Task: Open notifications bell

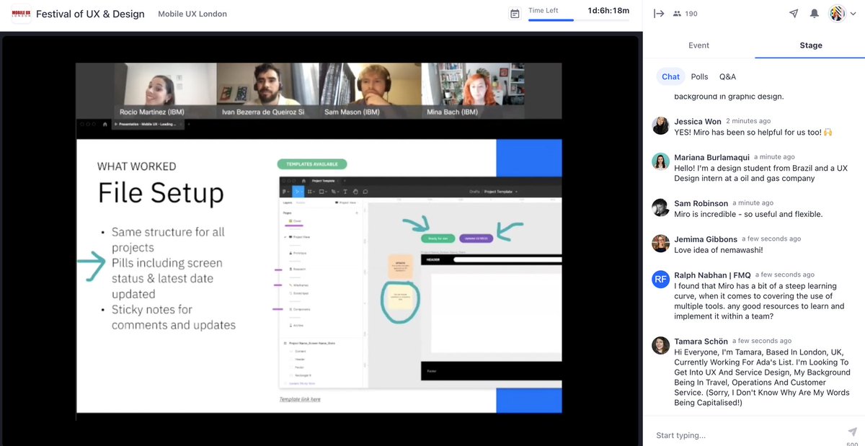Action: tap(814, 14)
